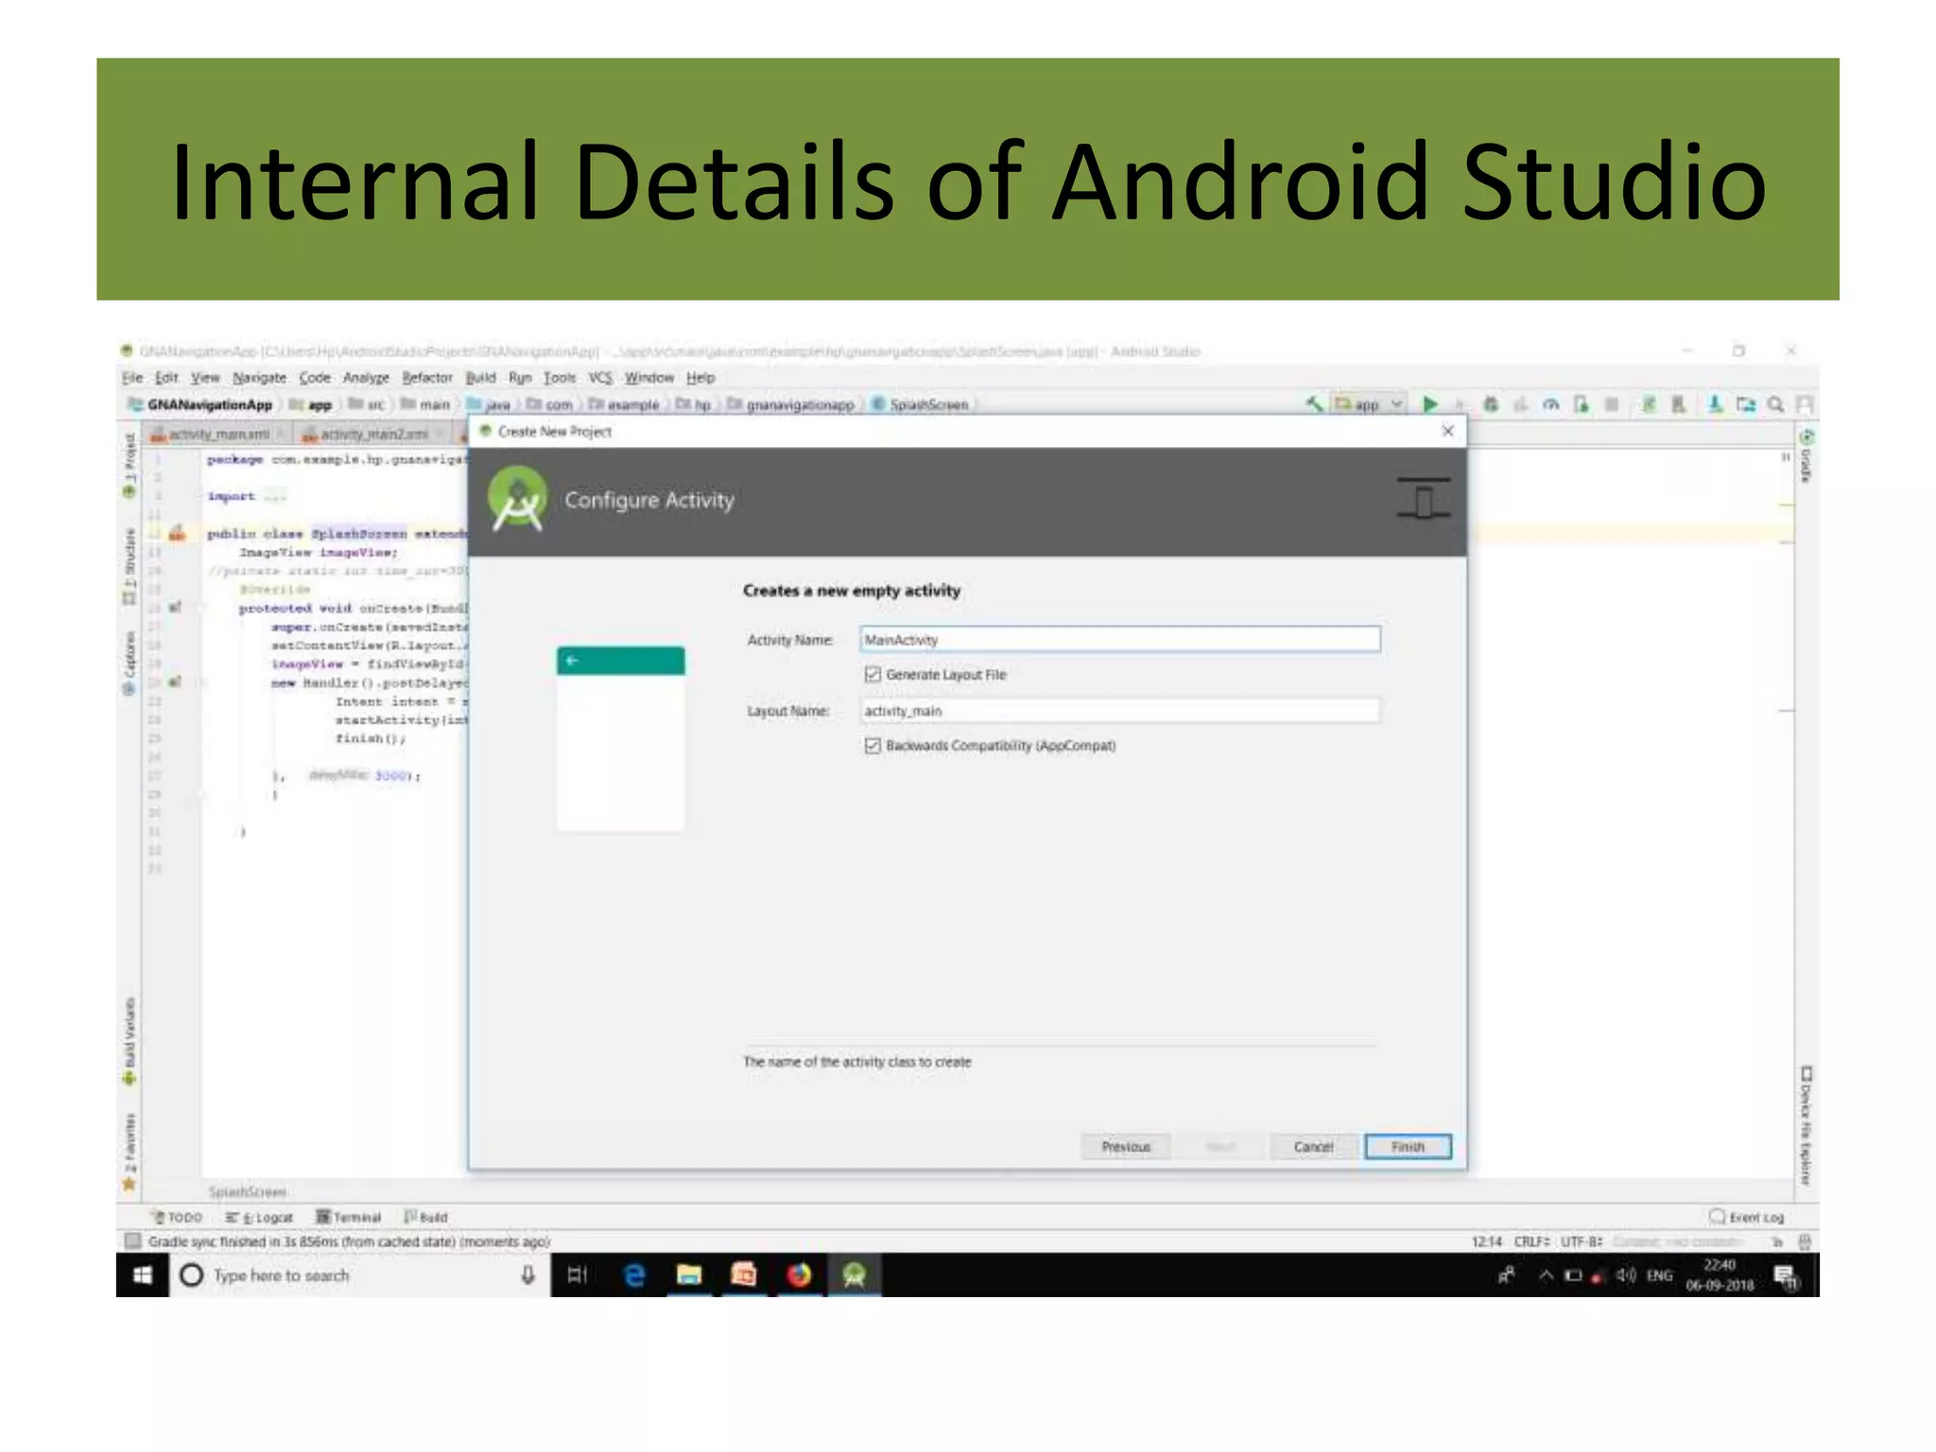Open the VCS menu

(x=600, y=377)
